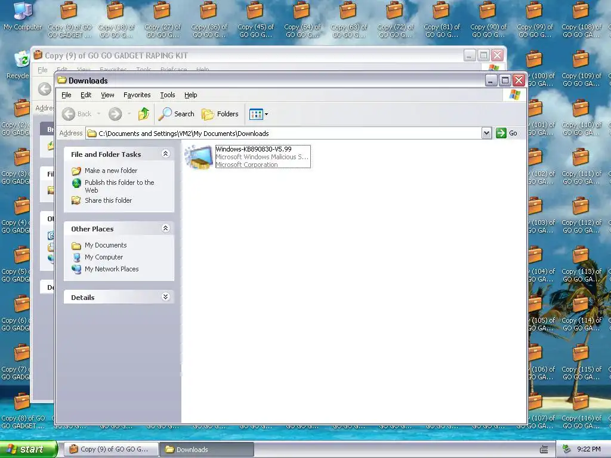The width and height of the screenshot is (611, 458).
Task: Open My Documents in Other Places
Action: (106, 245)
